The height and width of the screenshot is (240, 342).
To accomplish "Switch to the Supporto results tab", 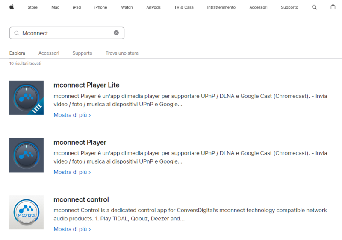I will tap(82, 53).
